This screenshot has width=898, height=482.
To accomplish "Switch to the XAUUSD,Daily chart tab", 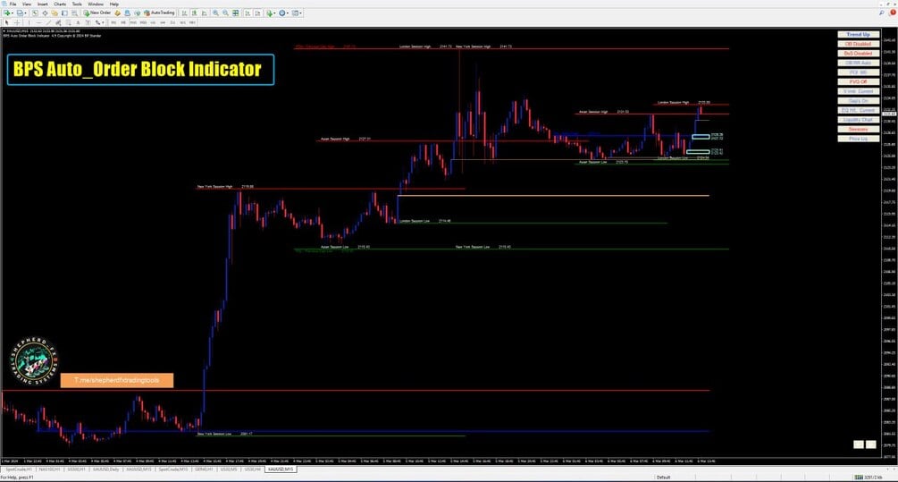I will pos(106,469).
